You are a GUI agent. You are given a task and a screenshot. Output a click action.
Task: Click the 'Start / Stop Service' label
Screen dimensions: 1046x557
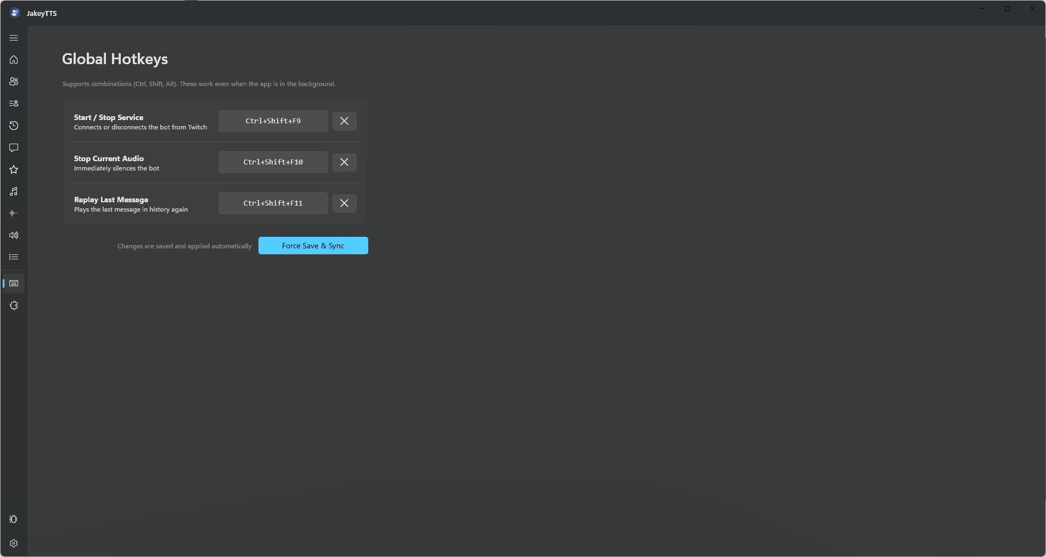click(109, 117)
